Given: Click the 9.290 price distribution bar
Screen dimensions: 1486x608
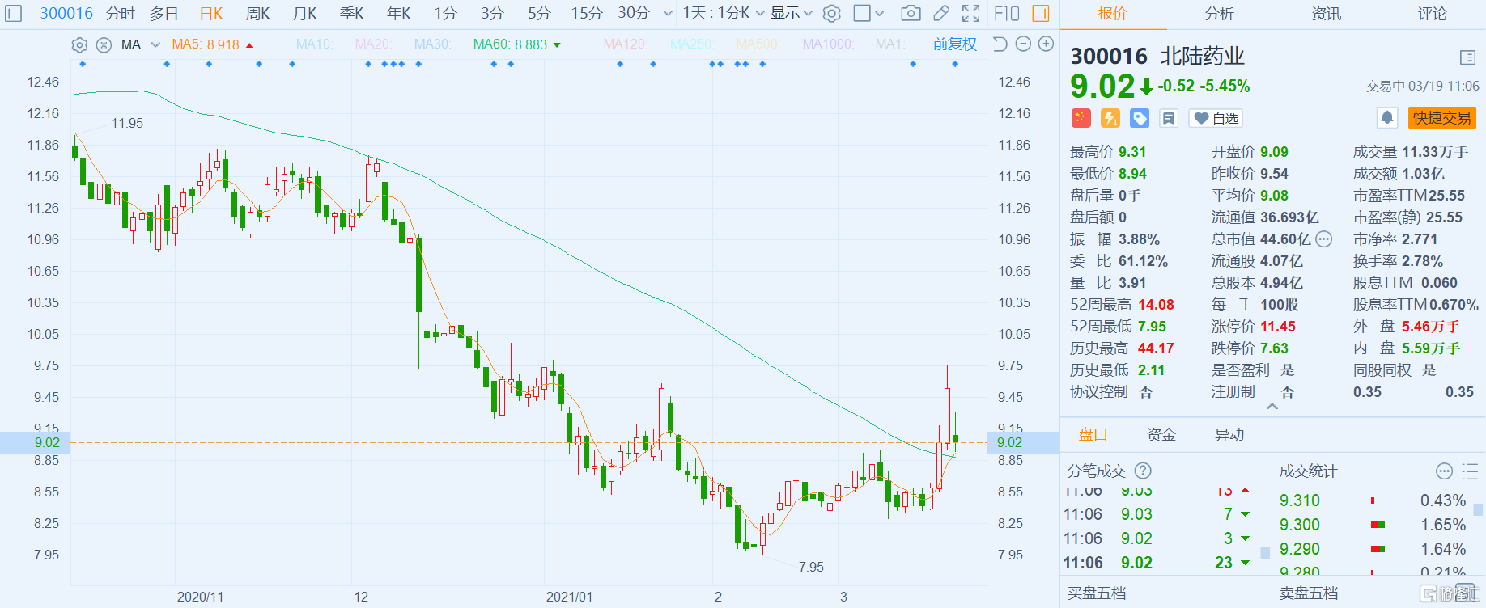Looking at the screenshot, I should point(1378,549).
